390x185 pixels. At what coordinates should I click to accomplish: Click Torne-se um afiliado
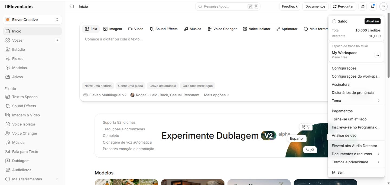click(x=356, y=119)
